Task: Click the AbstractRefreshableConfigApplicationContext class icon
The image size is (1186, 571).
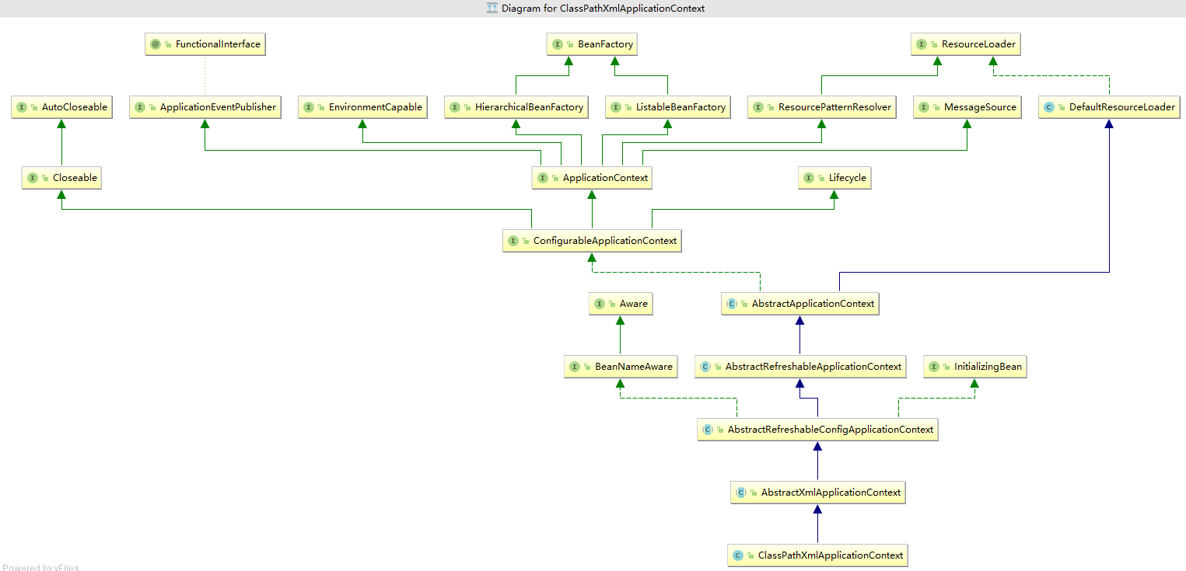Action: [708, 430]
